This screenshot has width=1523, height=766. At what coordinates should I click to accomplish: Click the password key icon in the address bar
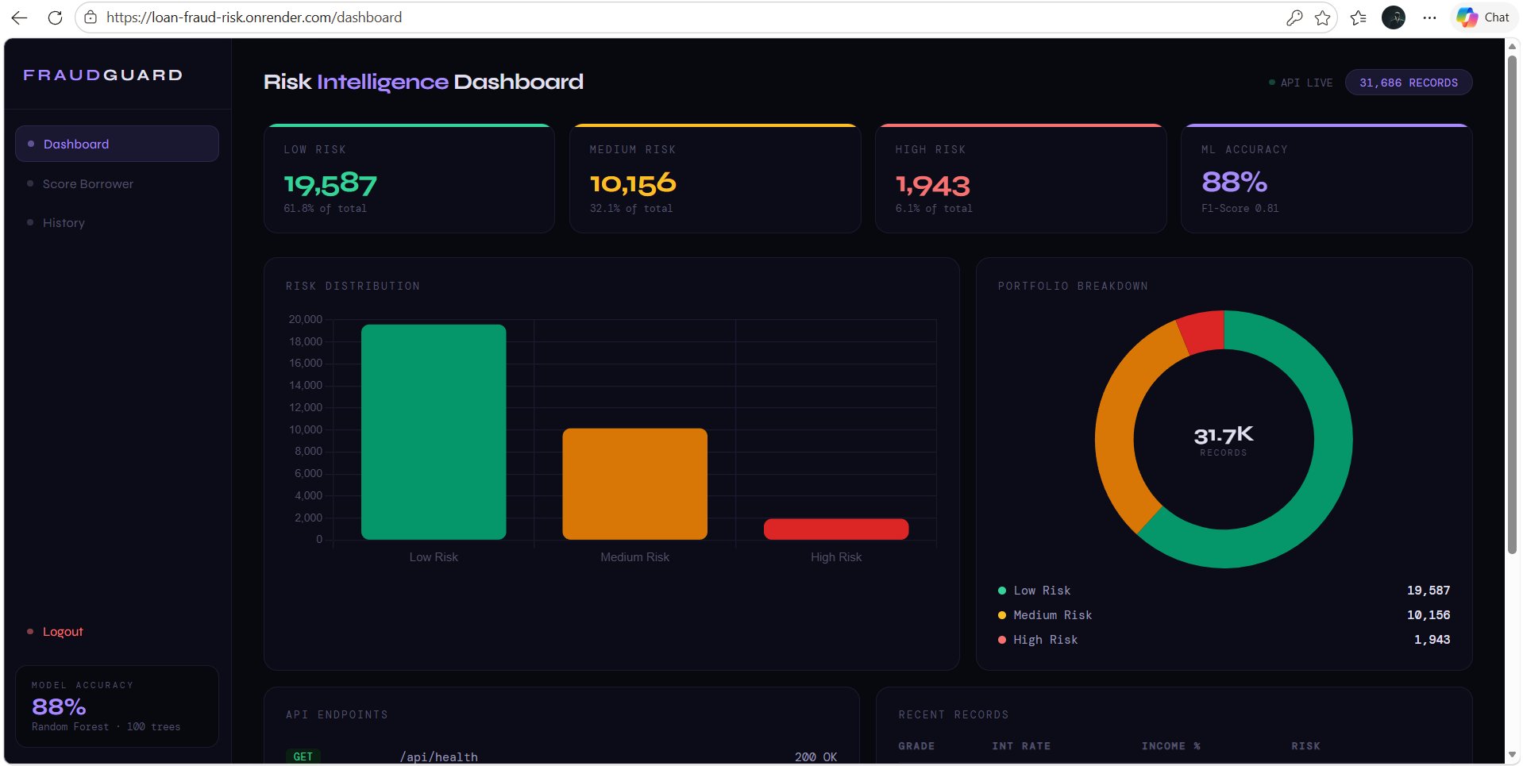point(1294,17)
